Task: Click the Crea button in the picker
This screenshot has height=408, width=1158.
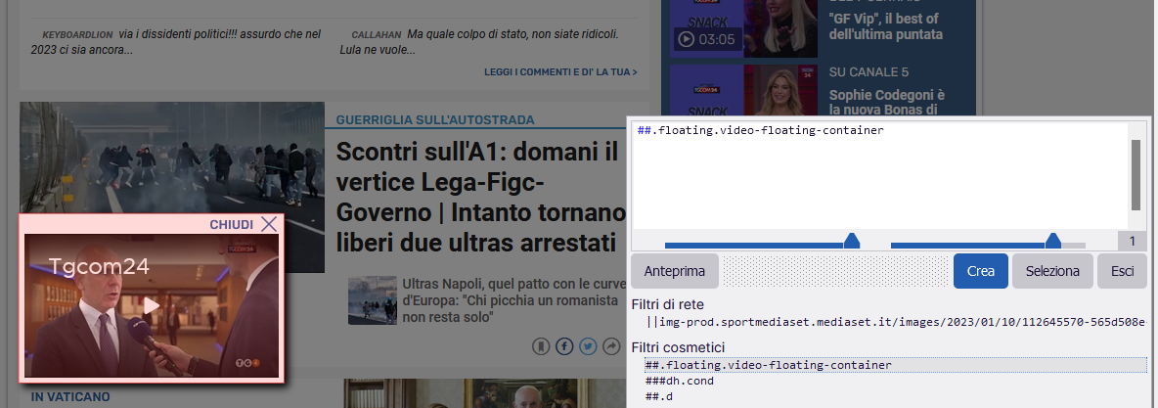Action: (981, 271)
